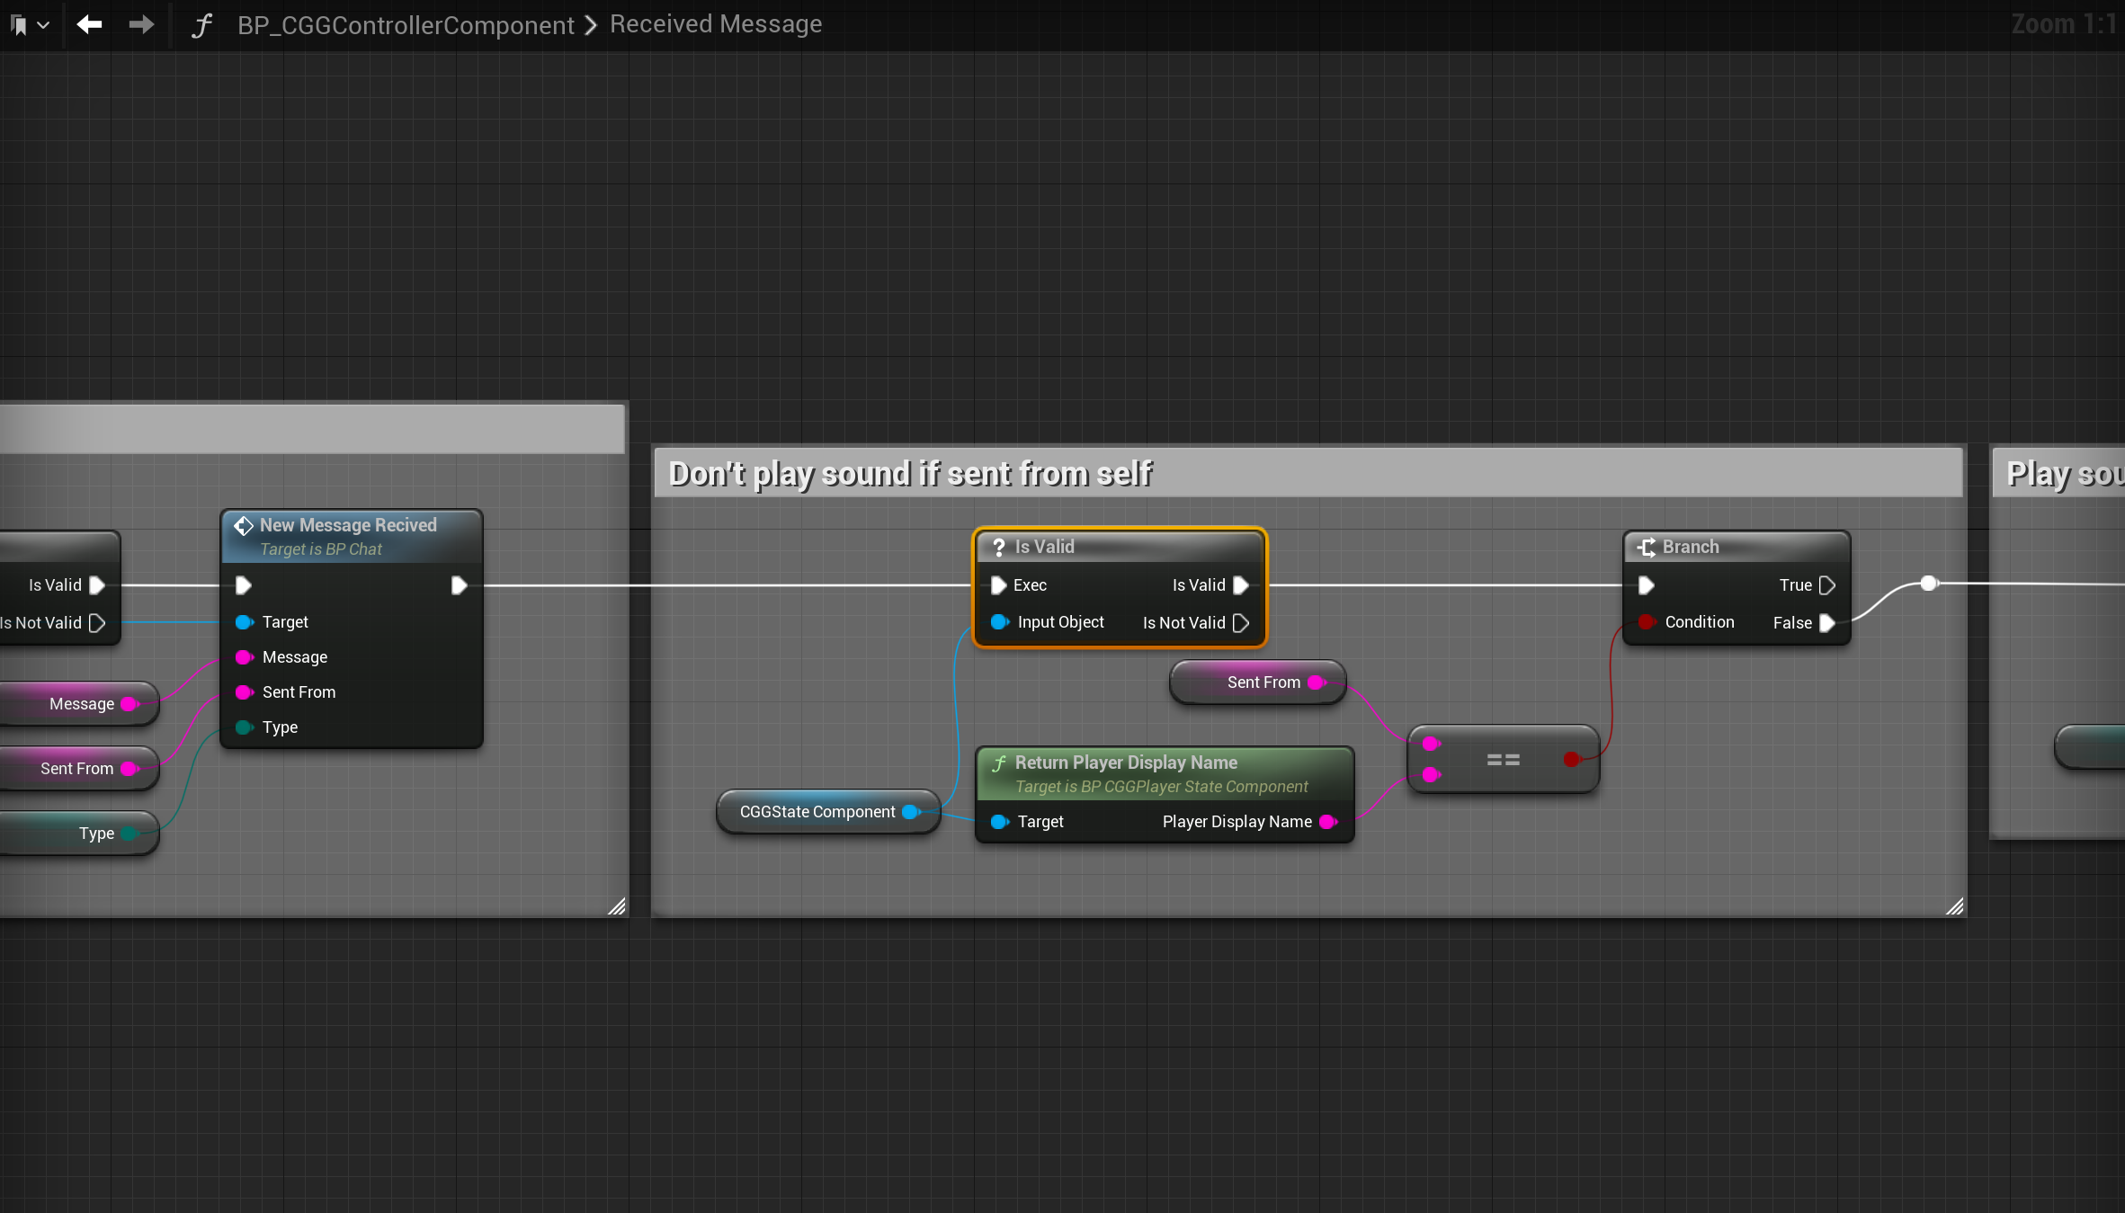
Task: Click the function icon in the breadcrumb
Action: 201,25
